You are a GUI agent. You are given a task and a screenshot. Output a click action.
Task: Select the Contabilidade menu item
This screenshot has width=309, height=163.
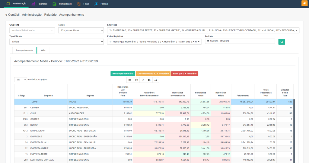pos(65,4)
